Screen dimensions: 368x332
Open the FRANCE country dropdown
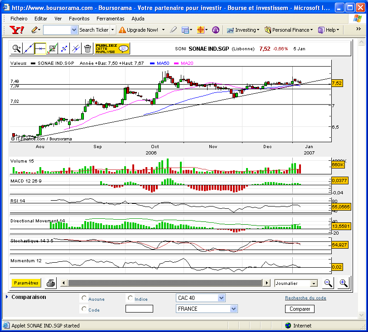(233, 309)
